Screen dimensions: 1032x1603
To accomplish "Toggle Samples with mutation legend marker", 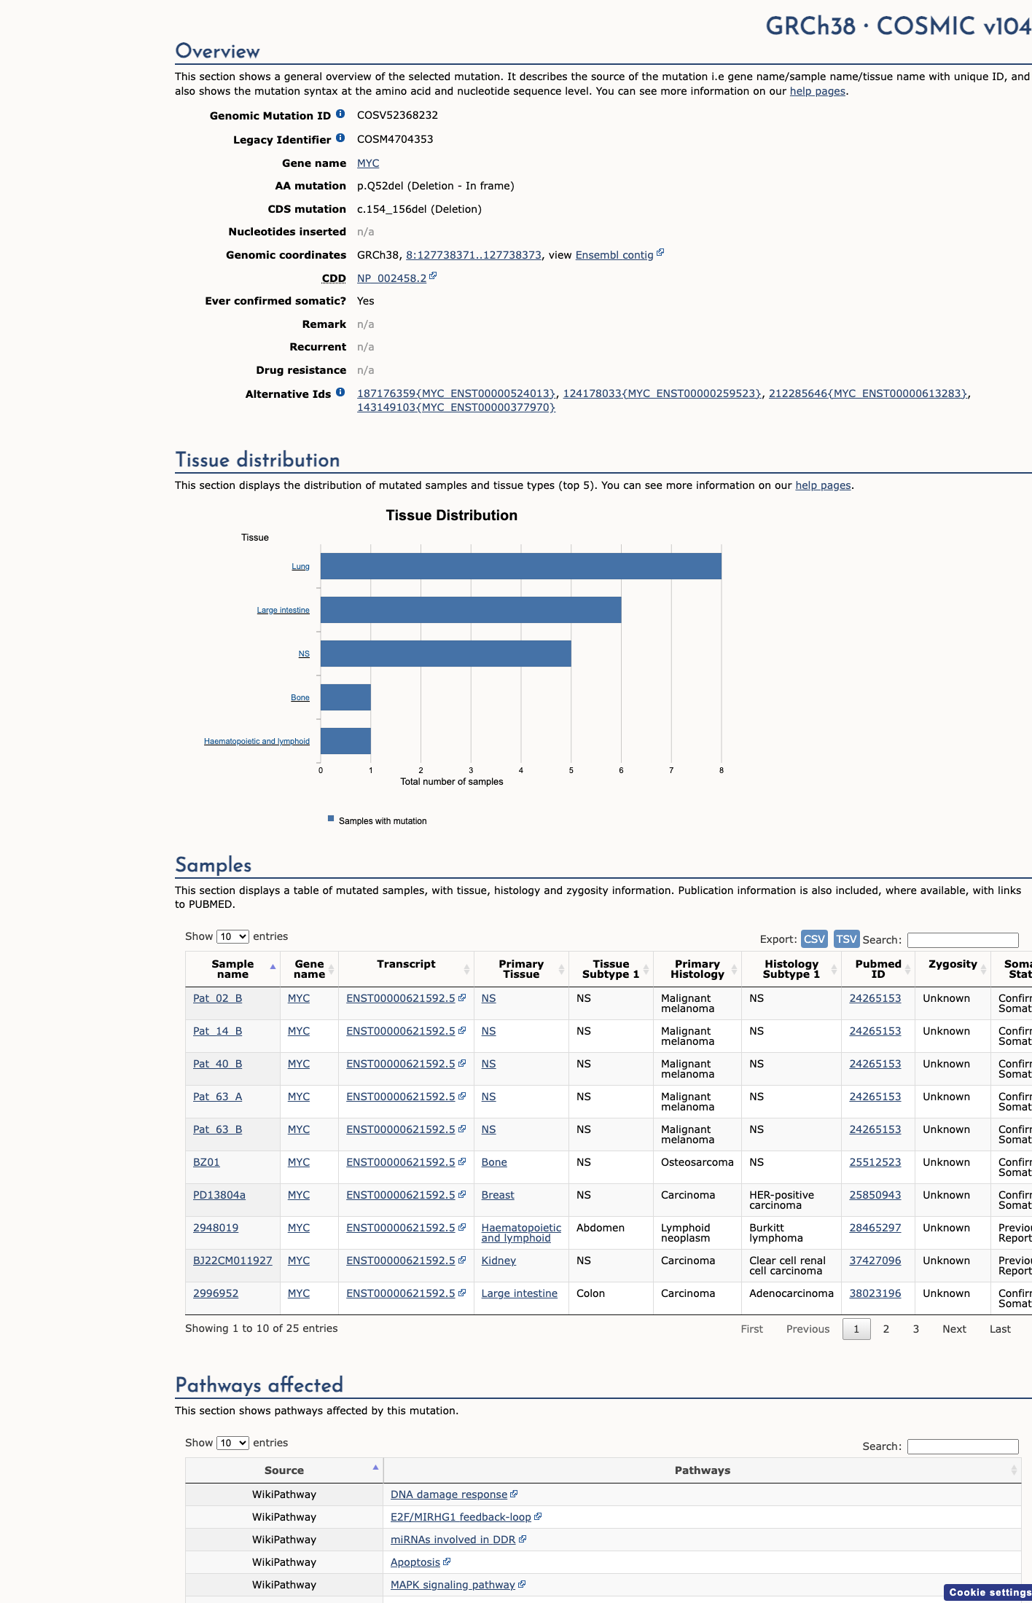I will [331, 819].
